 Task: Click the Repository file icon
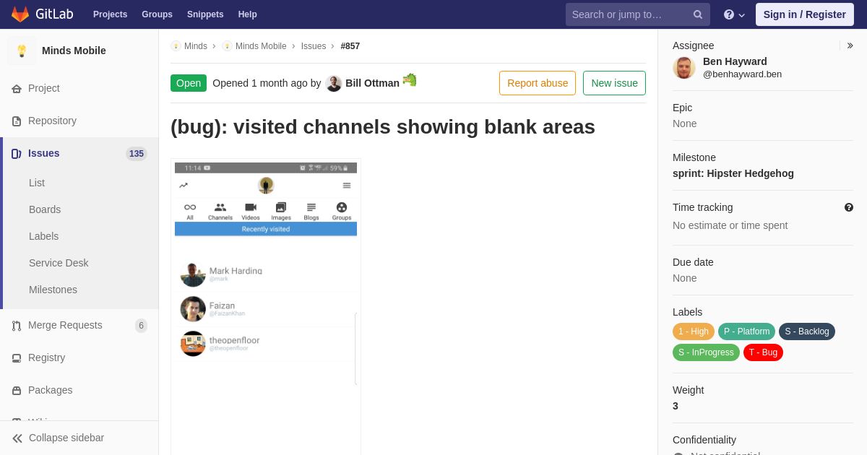tap(17, 121)
